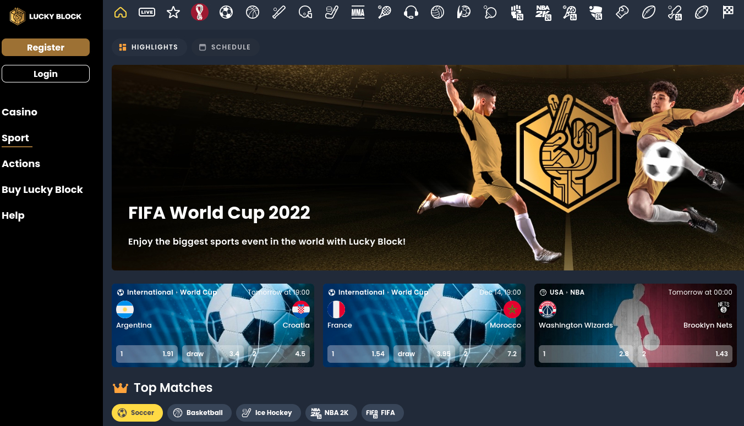Click the Lucky Block logo
Image resolution: width=744 pixels, height=426 pixels.
46,16
